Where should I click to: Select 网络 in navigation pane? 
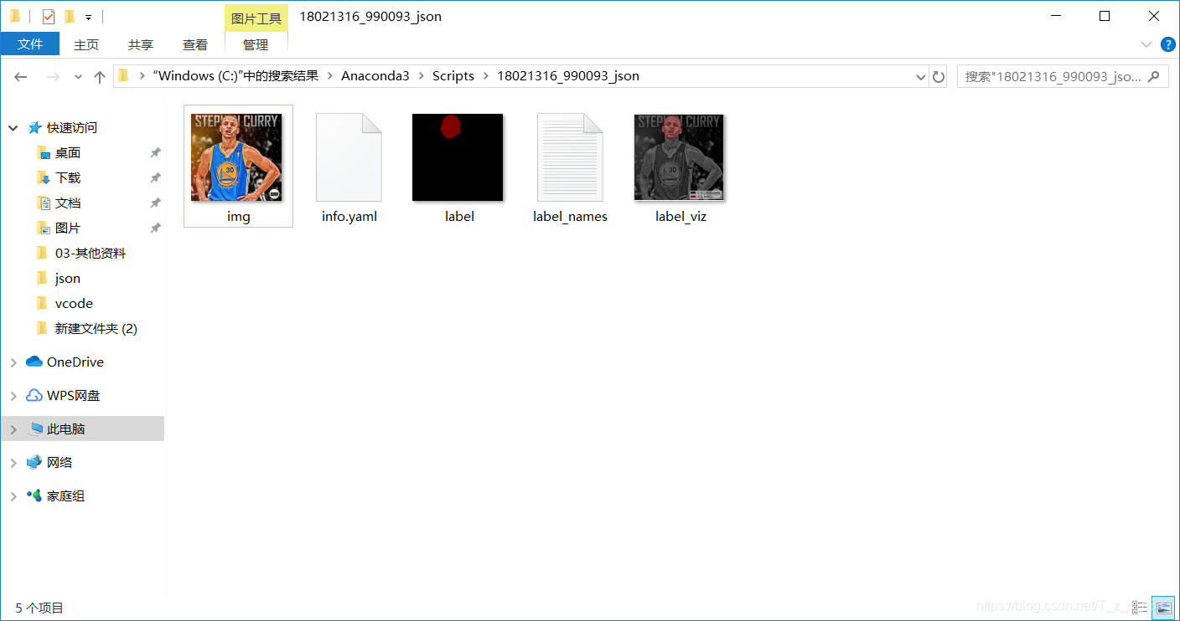click(x=60, y=463)
